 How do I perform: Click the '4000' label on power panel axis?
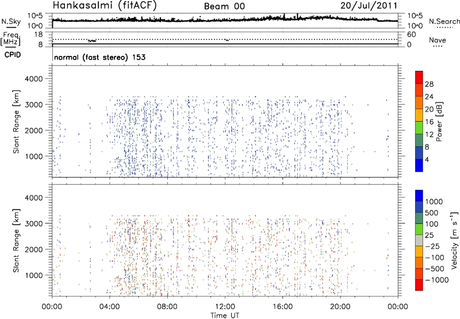[x=33, y=79]
